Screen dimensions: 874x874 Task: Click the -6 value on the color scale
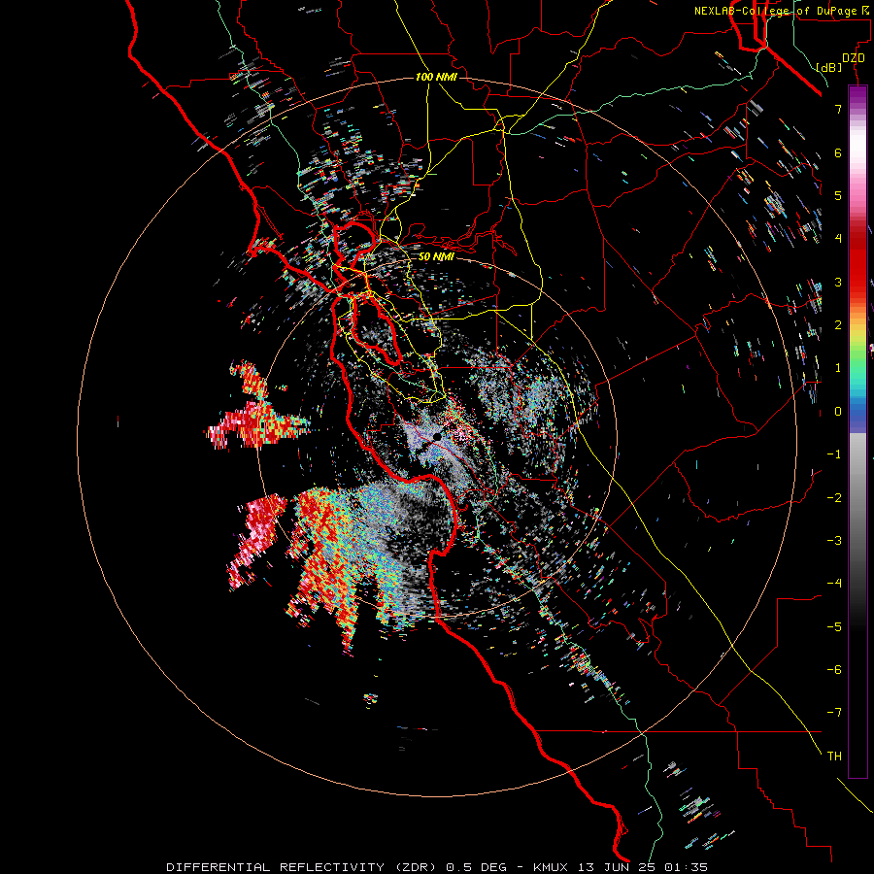(x=834, y=669)
